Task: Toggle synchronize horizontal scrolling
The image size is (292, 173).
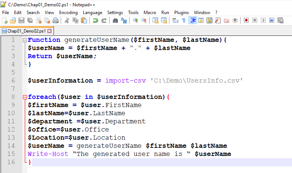Action: pyautogui.click(x=164, y=20)
